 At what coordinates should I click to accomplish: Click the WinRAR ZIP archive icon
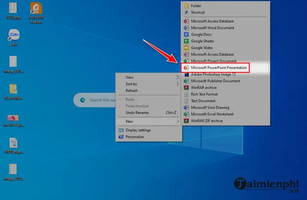pos(186,121)
